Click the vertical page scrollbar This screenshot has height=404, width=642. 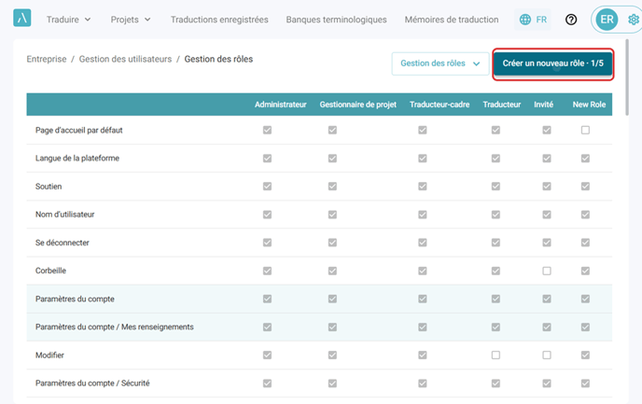click(x=627, y=77)
